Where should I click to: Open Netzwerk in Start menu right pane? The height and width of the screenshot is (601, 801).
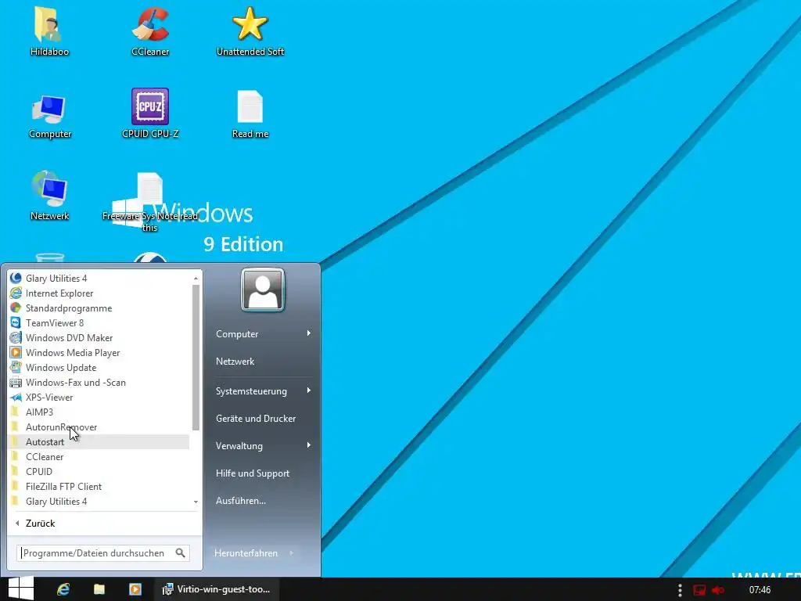pos(235,362)
